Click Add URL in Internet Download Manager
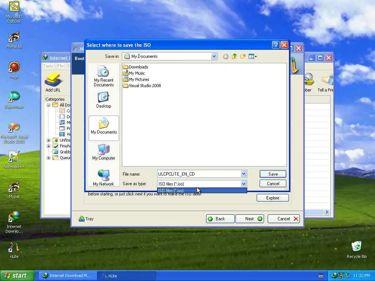This screenshot has height=281, width=375. click(53, 82)
